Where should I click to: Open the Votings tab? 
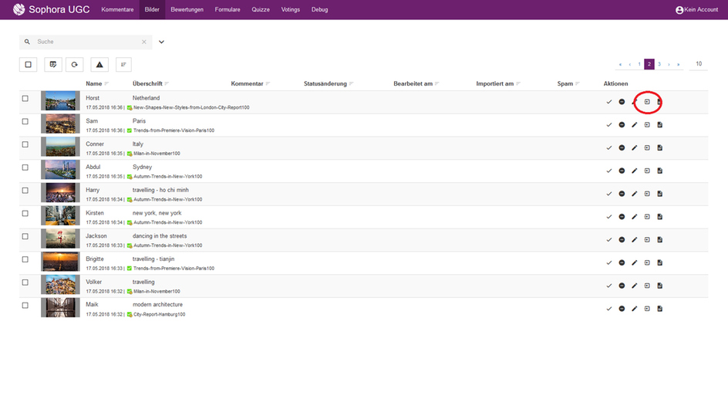(291, 10)
